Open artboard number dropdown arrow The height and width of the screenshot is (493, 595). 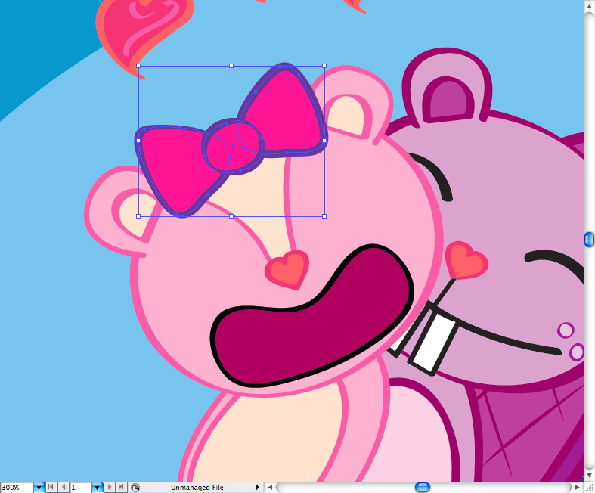(x=97, y=488)
